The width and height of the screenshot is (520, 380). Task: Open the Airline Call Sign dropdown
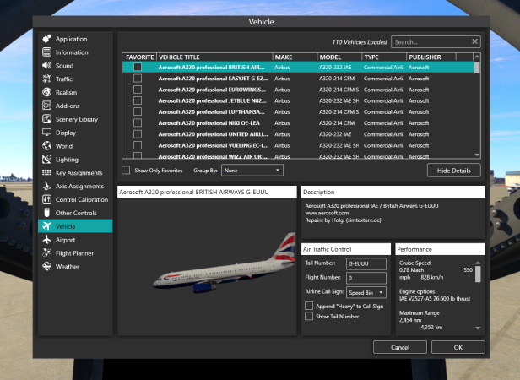pos(366,292)
